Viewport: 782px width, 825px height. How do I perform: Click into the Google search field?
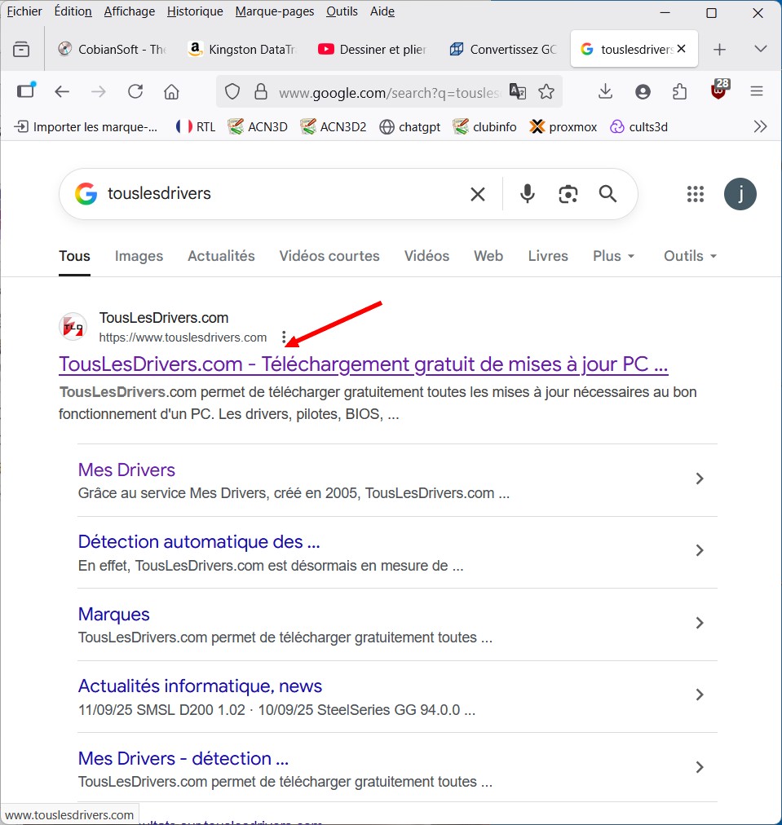click(277, 194)
